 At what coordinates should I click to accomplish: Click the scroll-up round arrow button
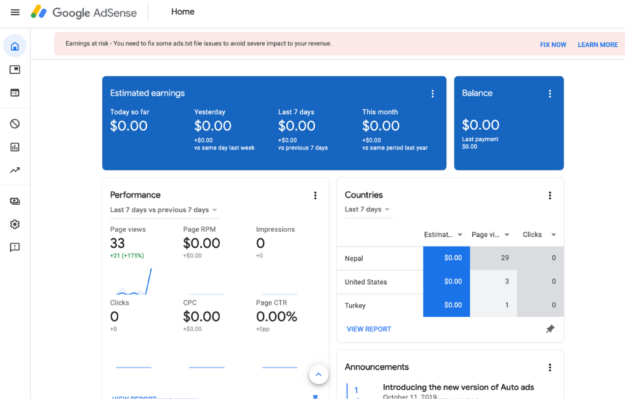[x=318, y=374]
